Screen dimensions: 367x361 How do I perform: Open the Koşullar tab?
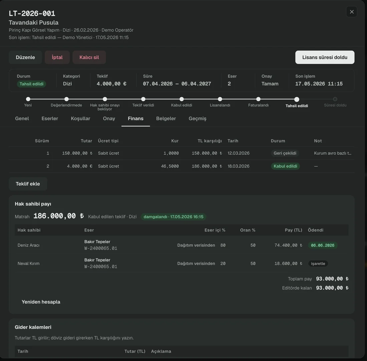(x=80, y=119)
